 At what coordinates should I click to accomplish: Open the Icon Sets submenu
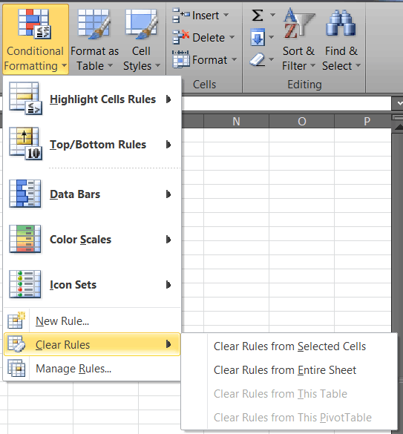(x=92, y=285)
